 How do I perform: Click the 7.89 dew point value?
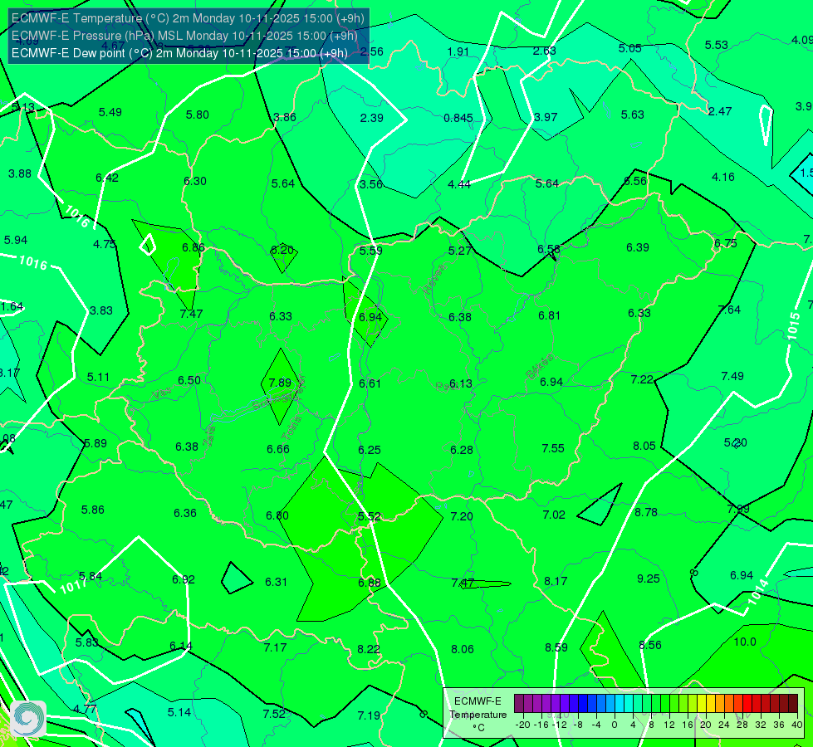(x=280, y=383)
